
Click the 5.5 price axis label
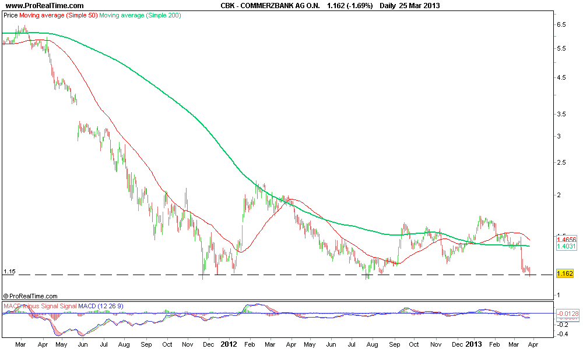point(561,49)
